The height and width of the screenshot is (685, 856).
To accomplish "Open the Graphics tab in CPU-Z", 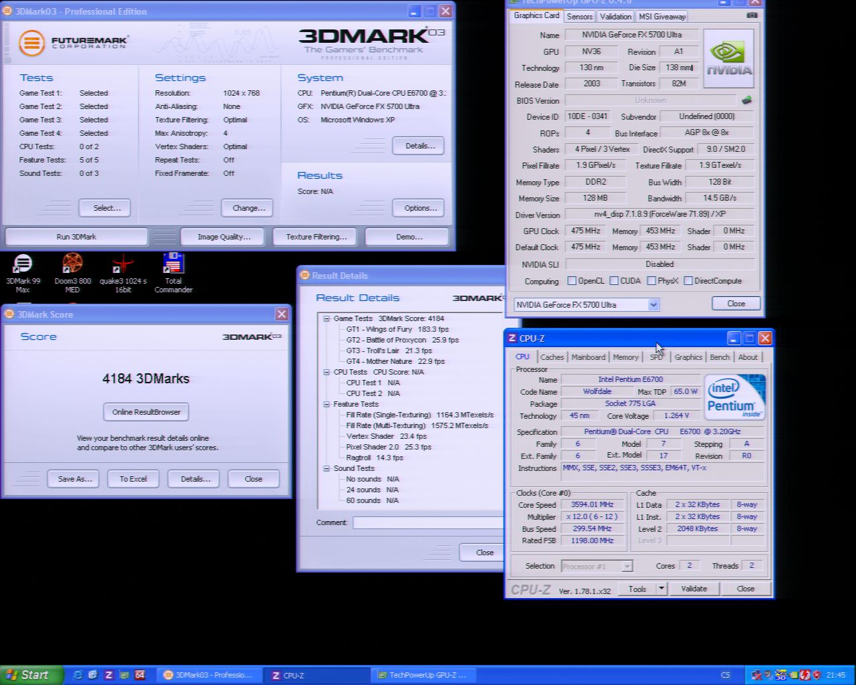I will (688, 357).
